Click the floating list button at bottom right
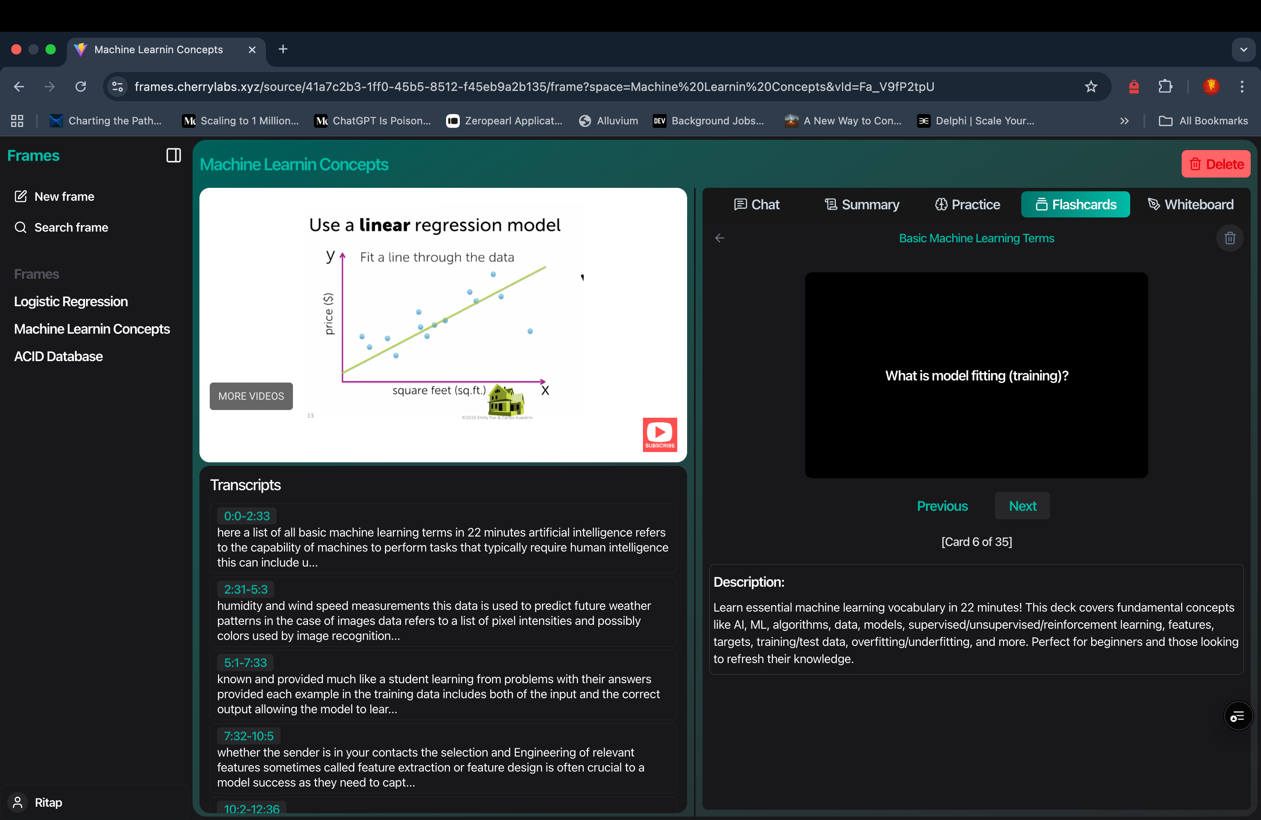The height and width of the screenshot is (820, 1261). tap(1238, 716)
